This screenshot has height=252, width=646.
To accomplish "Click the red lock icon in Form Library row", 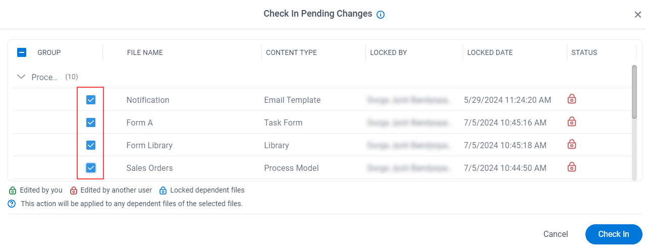I will pyautogui.click(x=572, y=144).
